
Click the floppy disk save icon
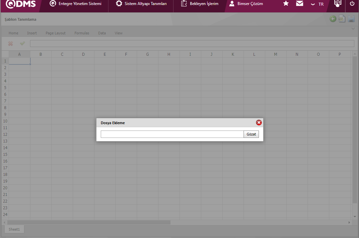351,19
